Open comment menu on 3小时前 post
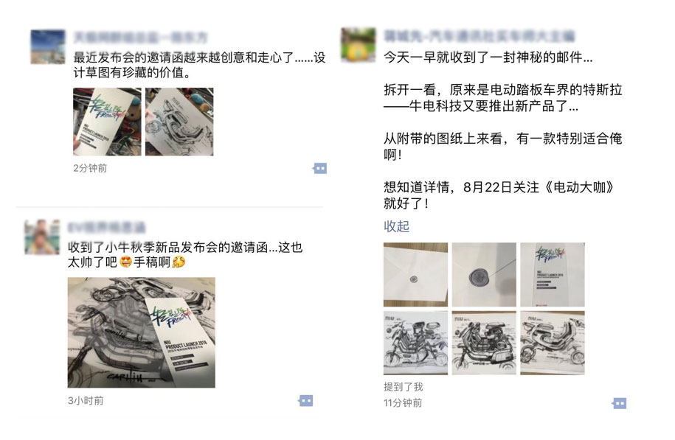This screenshot has height=440, width=675. pos(305,401)
